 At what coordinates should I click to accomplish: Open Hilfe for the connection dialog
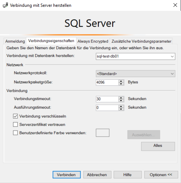(128, 175)
